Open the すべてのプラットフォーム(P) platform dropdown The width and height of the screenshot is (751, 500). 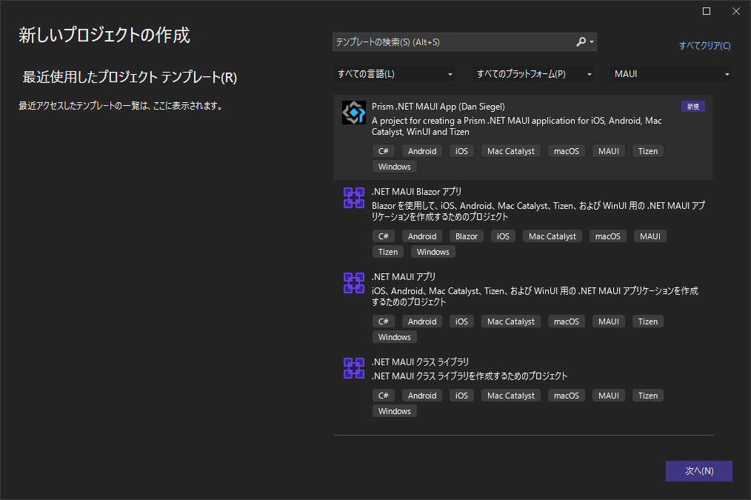533,74
